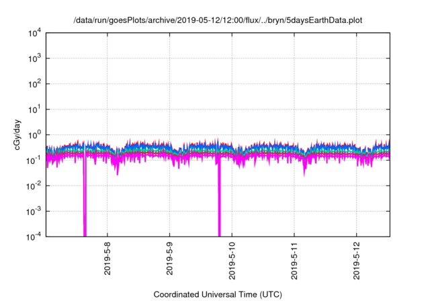Click the 10^2 y-axis tick label
Image resolution: width=430 pixels, height=301 pixels.
[34, 84]
